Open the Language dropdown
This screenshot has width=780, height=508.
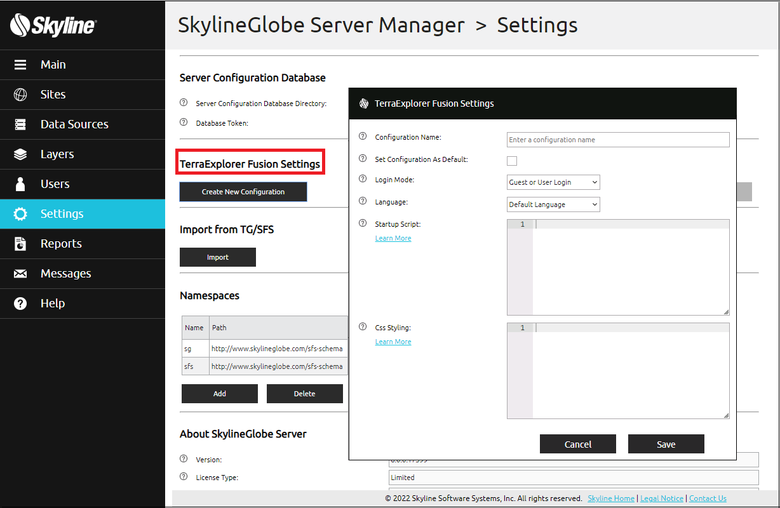pyautogui.click(x=553, y=204)
